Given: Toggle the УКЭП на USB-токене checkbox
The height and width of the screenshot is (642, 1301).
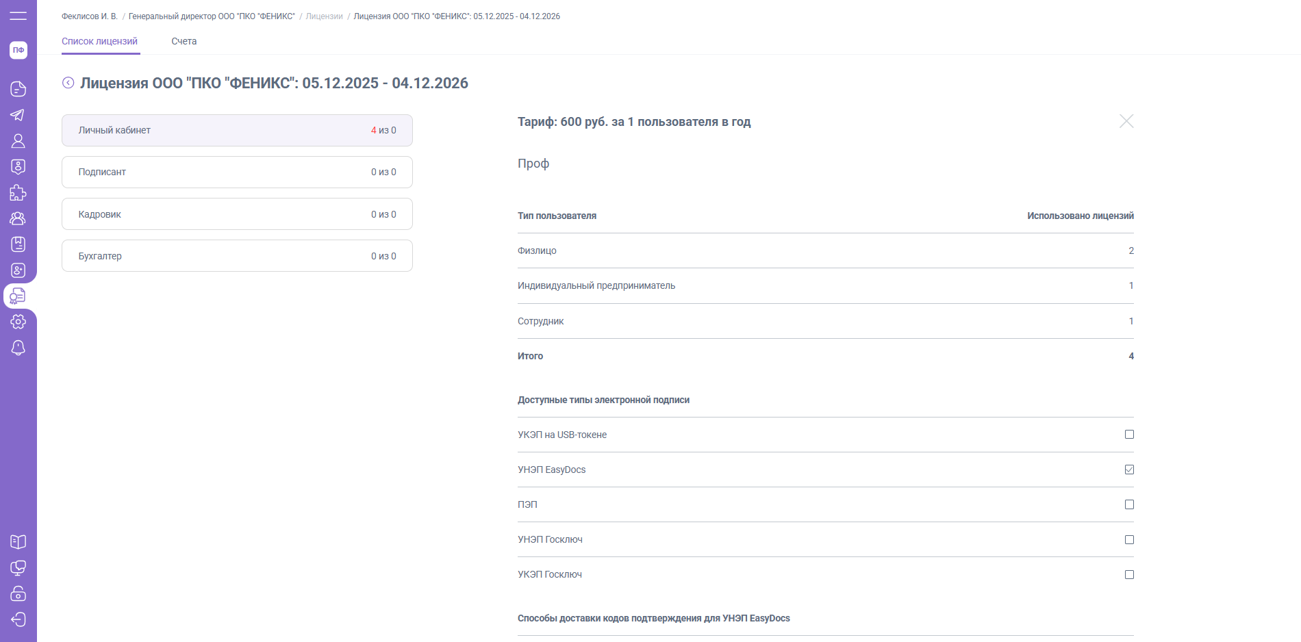Looking at the screenshot, I should click(x=1129, y=435).
